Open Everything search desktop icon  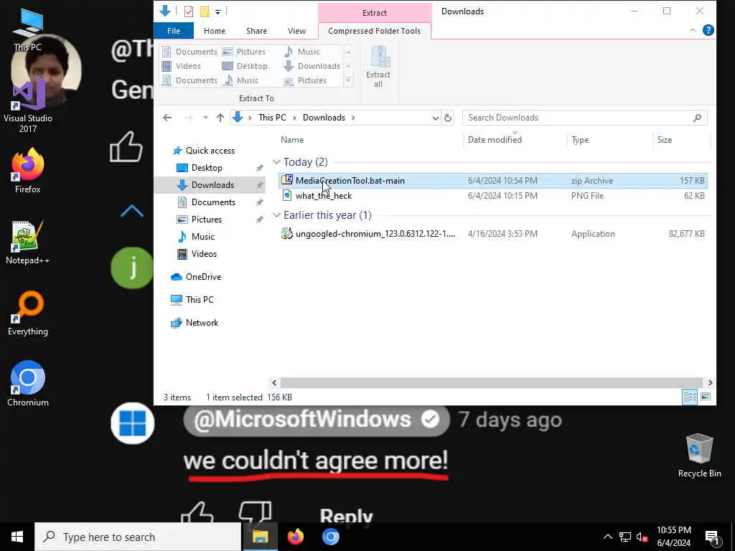[x=28, y=314]
